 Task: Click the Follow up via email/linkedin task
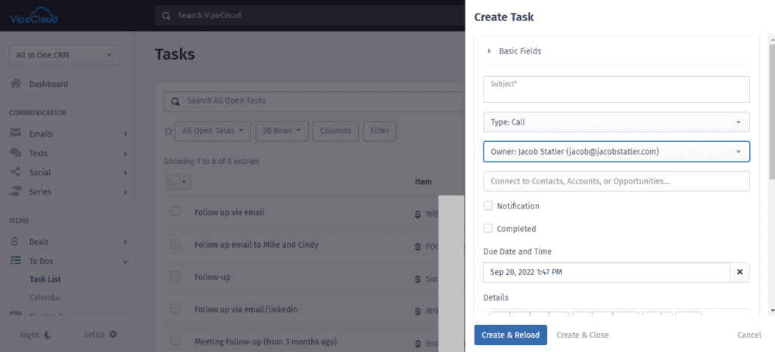(x=246, y=310)
